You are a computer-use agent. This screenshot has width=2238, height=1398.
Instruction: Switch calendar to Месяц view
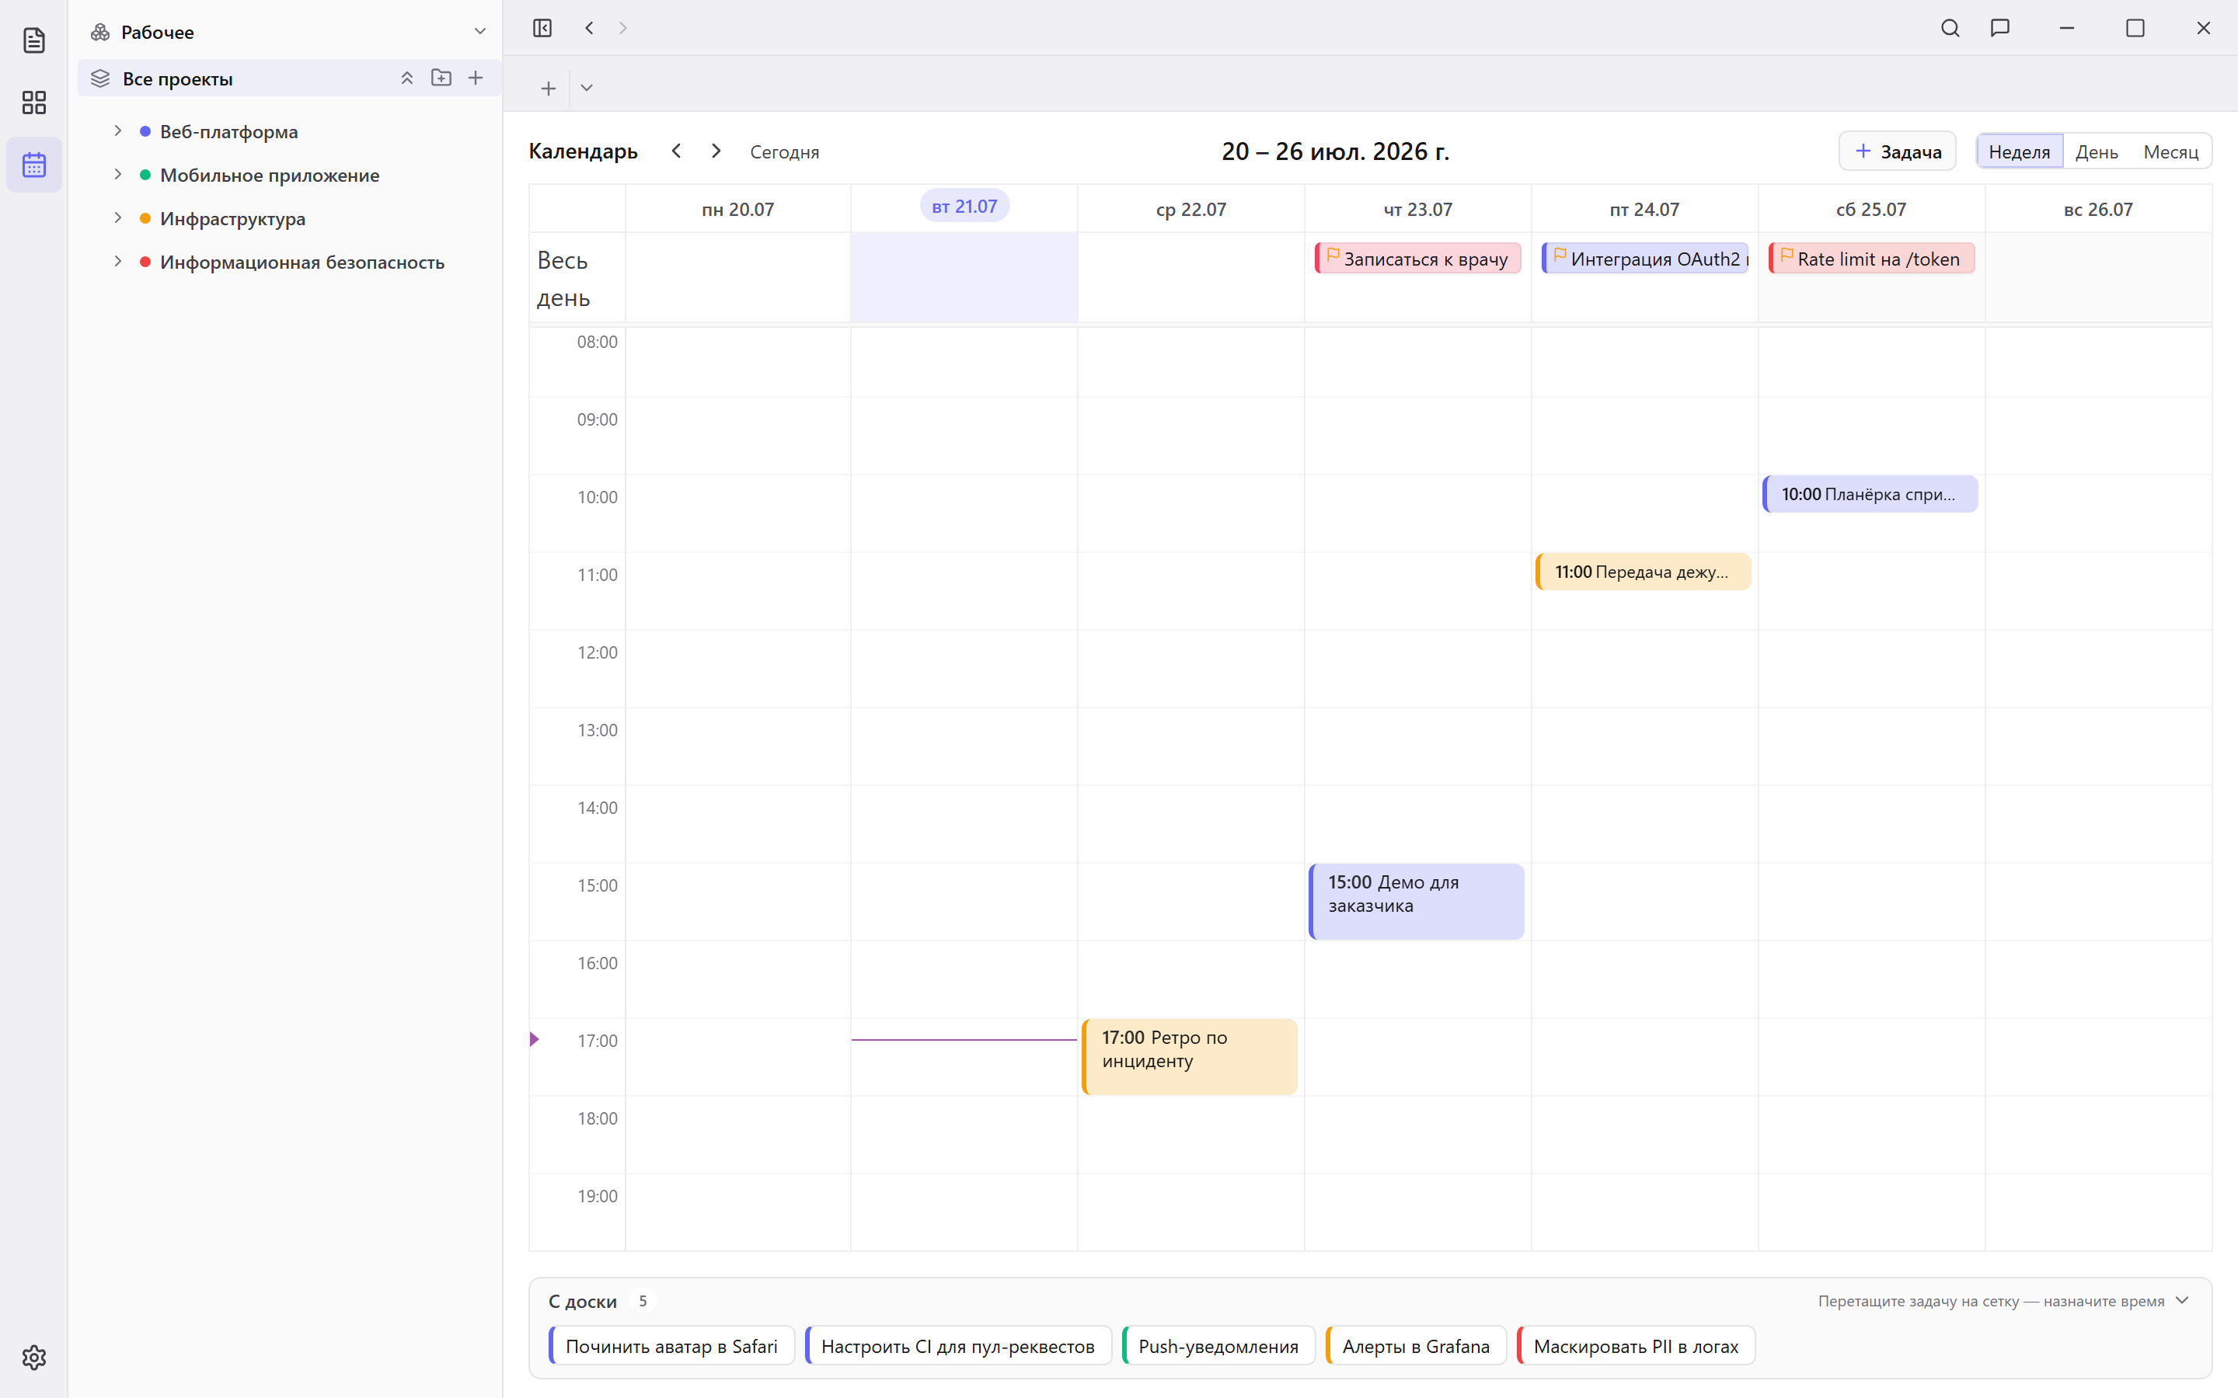2170,151
